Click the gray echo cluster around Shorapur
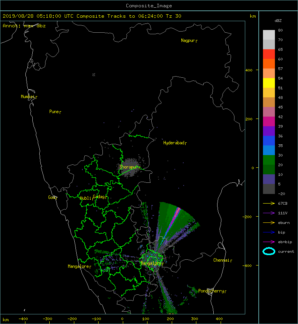This screenshot has width=298, height=324. (130, 167)
